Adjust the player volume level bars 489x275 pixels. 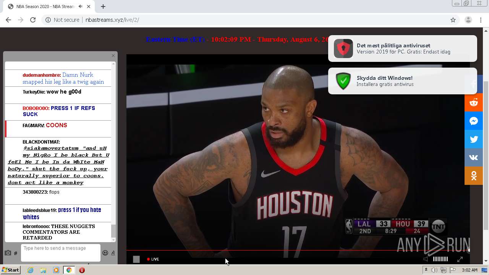click(440, 259)
